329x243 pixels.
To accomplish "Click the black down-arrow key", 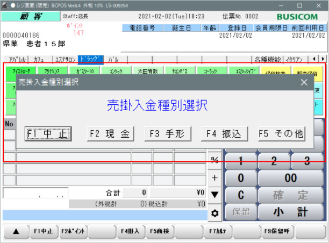I will (x=214, y=194).
